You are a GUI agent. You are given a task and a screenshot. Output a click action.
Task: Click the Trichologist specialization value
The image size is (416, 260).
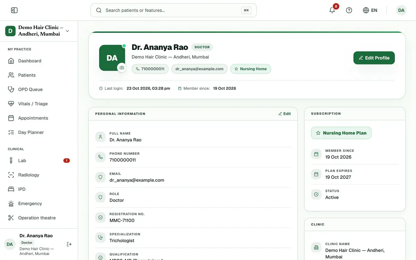coord(122,241)
